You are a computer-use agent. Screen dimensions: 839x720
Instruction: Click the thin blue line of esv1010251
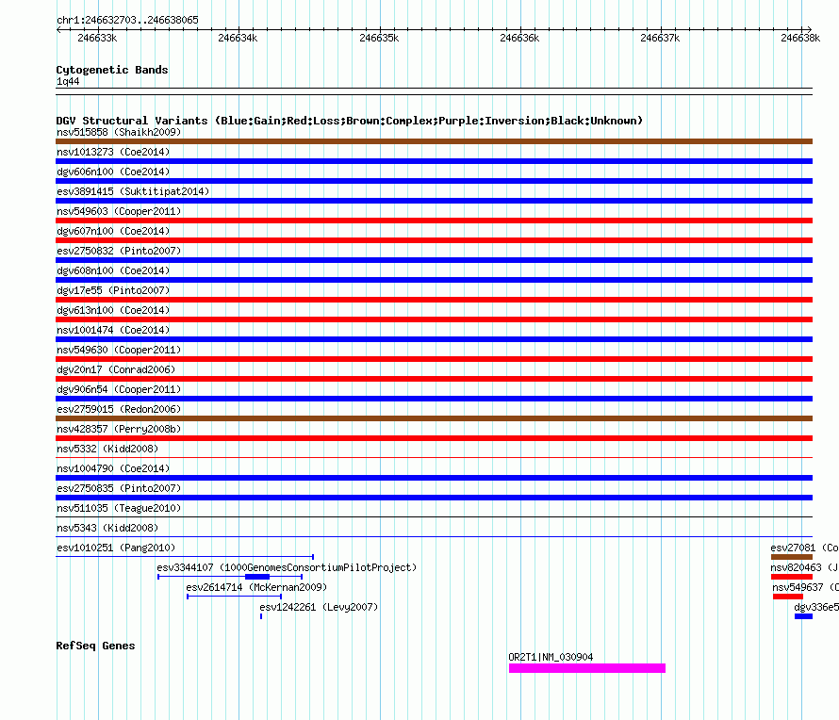pos(185,557)
